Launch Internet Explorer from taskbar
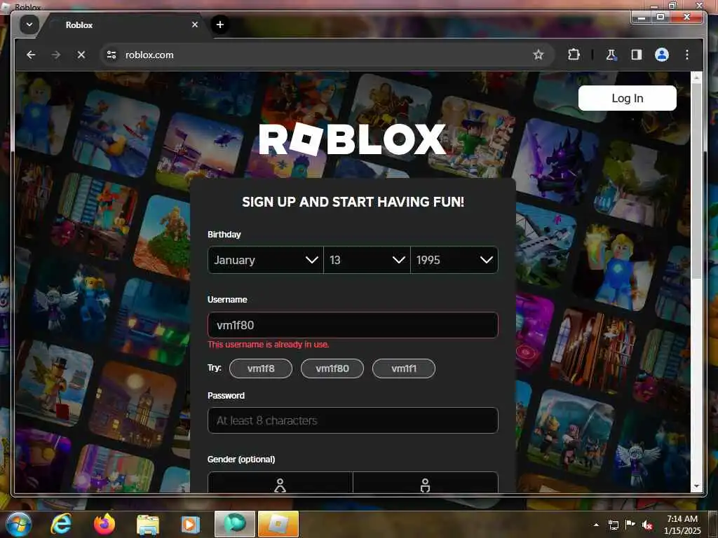This screenshot has width=718, height=538. [61, 524]
